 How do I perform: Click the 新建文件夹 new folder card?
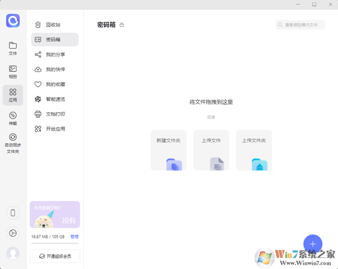click(168, 150)
